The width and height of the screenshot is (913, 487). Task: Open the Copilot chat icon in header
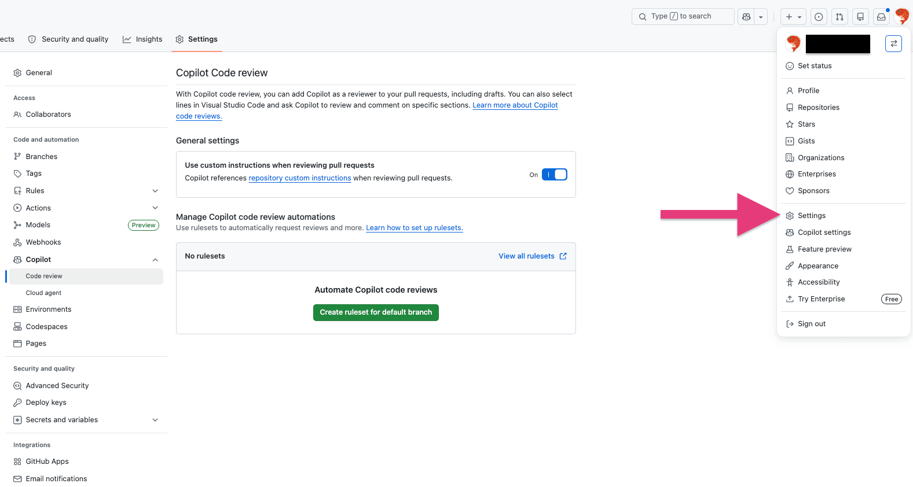pos(746,17)
